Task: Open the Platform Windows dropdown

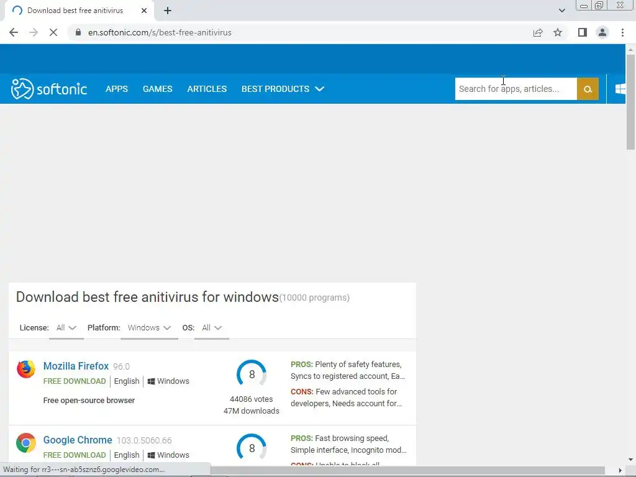Action: pos(149,328)
